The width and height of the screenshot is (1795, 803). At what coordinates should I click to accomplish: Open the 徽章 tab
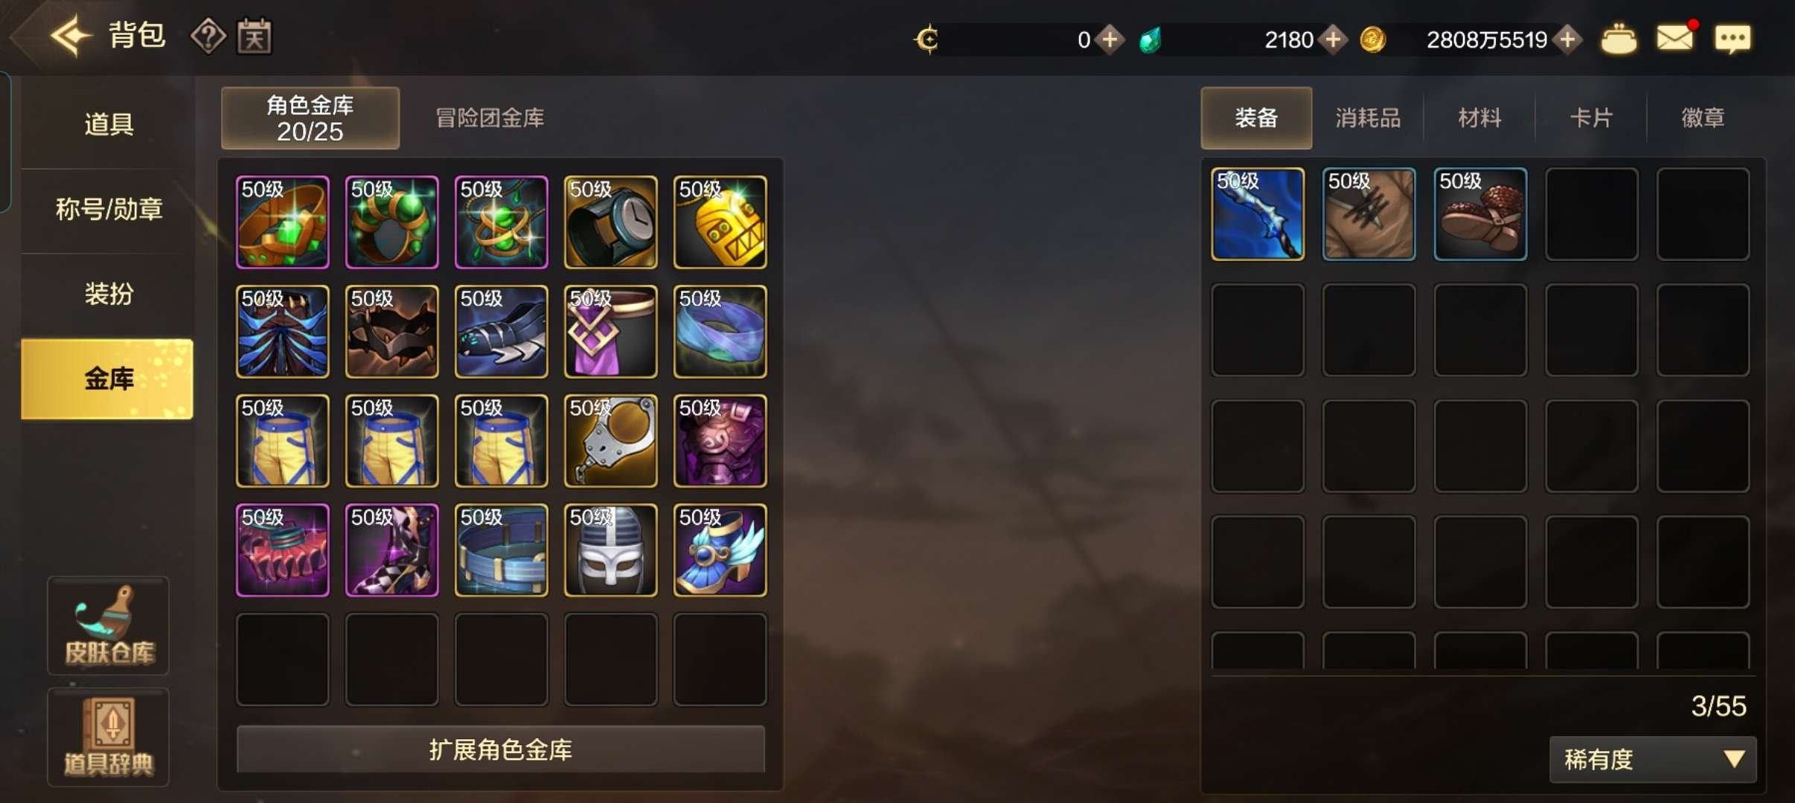(1703, 117)
